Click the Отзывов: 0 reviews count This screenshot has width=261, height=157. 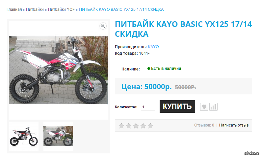coord(204,125)
